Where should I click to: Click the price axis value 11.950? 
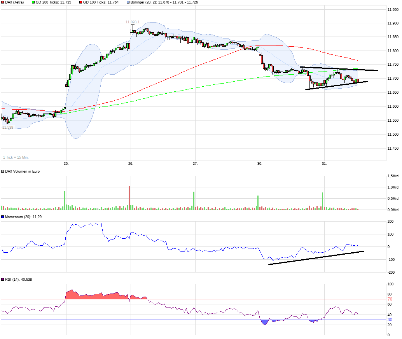393,10
